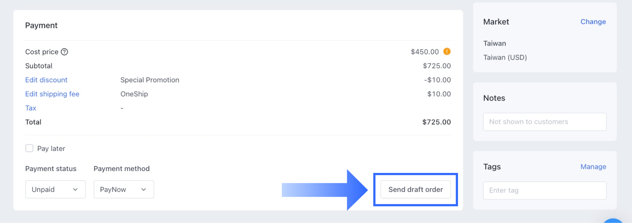Viewport: 632px width, 223px height.
Task: Select the Tax link
Action: pos(31,108)
